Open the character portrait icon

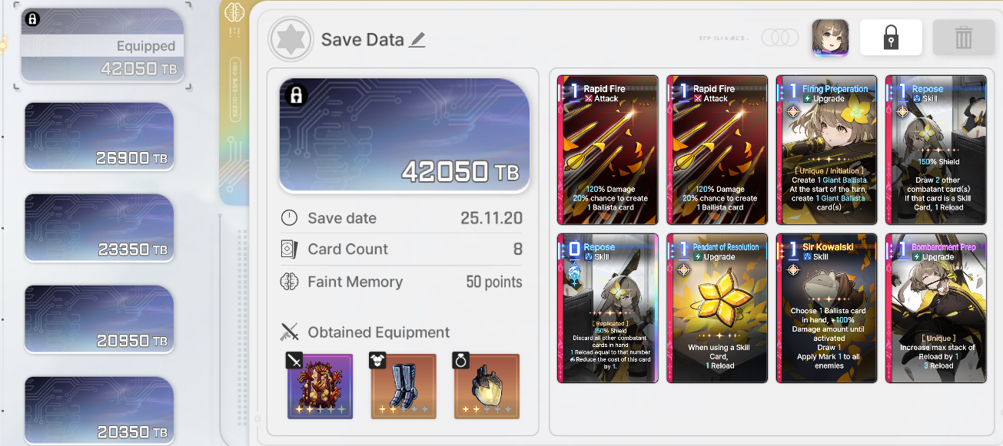pyautogui.click(x=830, y=38)
